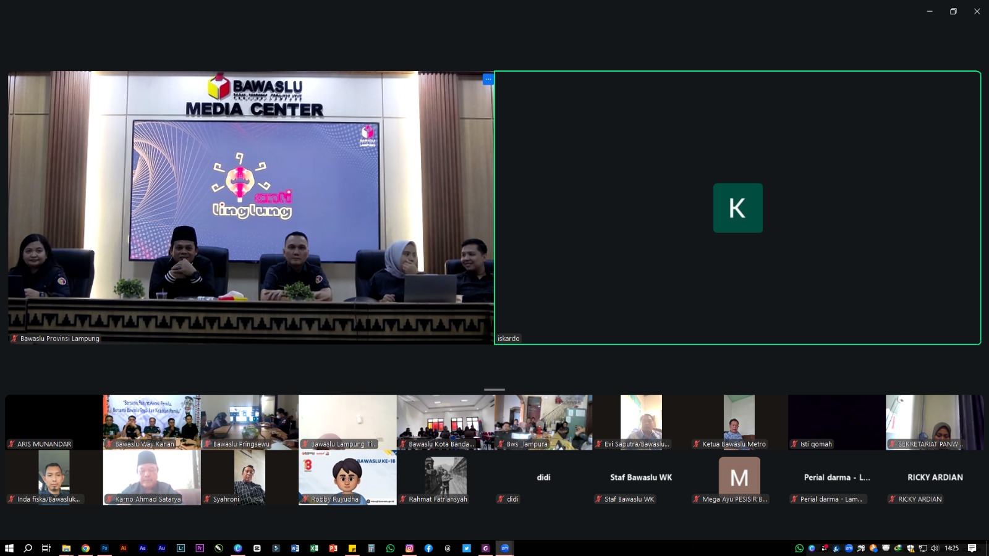Image resolution: width=989 pixels, height=556 pixels.
Task: Select Syahroni video tile
Action: [x=250, y=478]
